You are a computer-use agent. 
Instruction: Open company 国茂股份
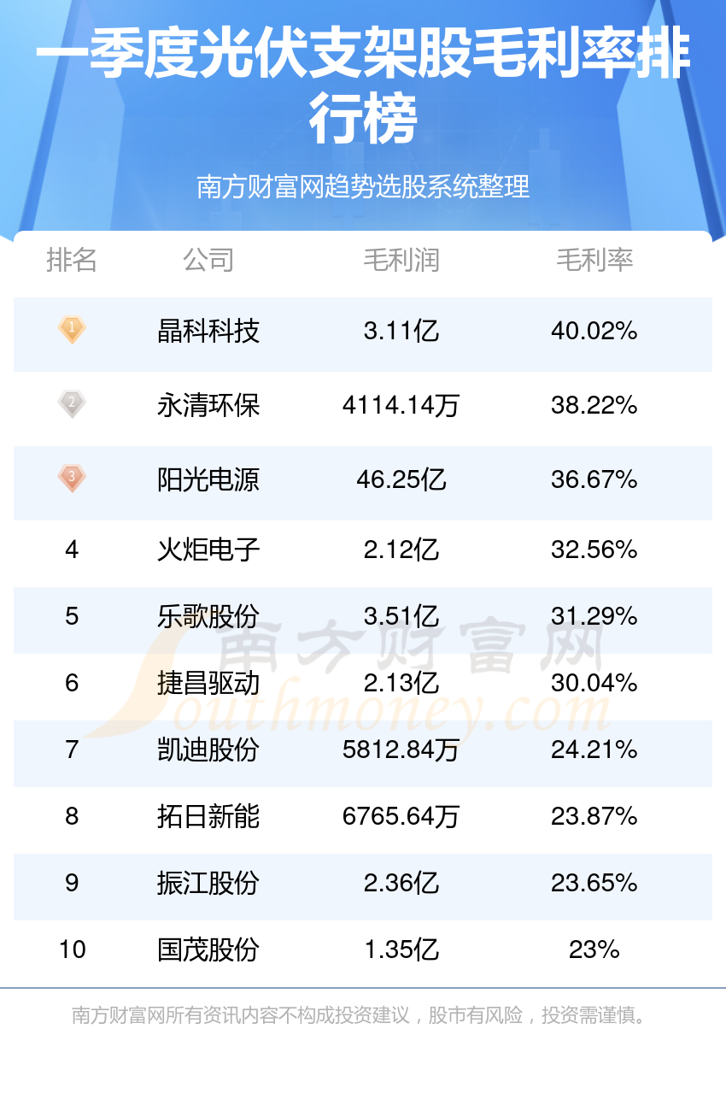coord(208,949)
